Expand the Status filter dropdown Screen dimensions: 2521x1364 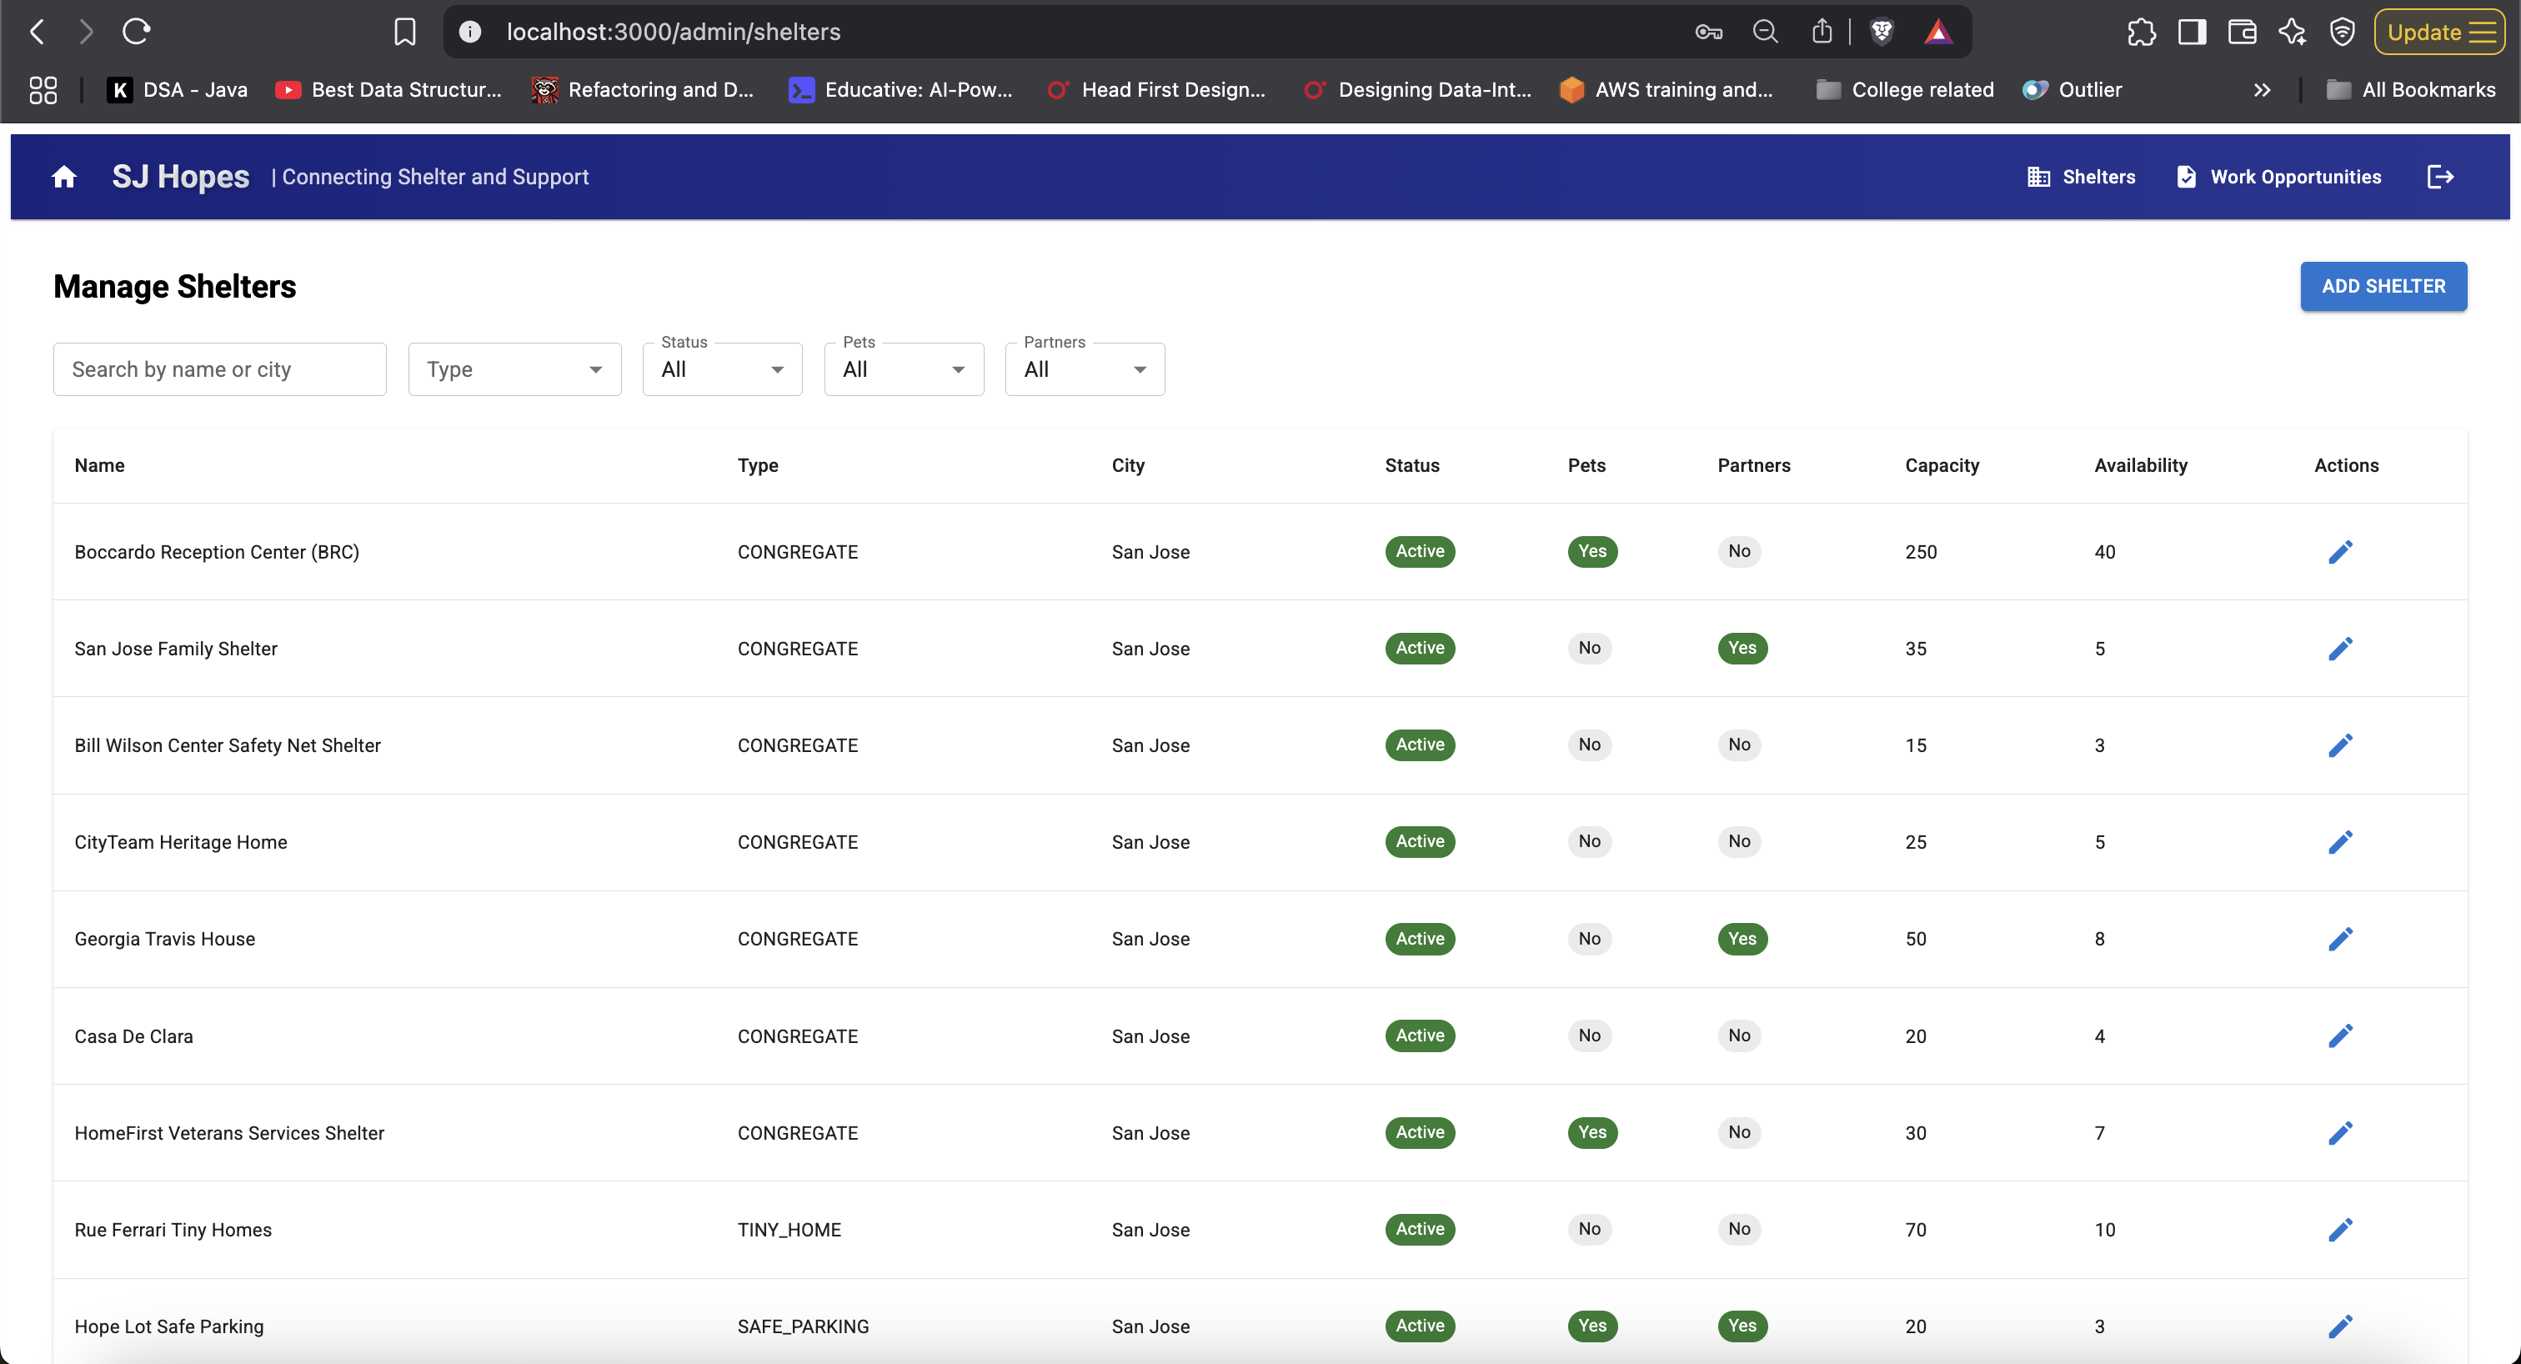pyautogui.click(x=722, y=370)
